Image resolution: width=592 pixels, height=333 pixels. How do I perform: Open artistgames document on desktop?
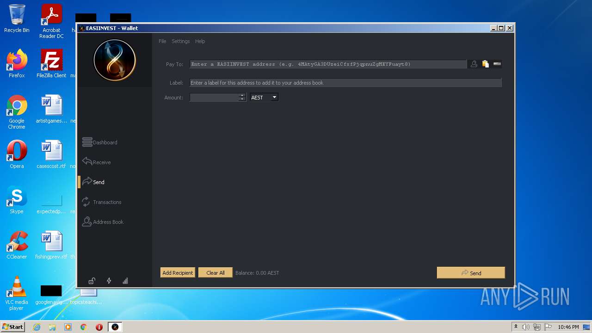tap(51, 109)
